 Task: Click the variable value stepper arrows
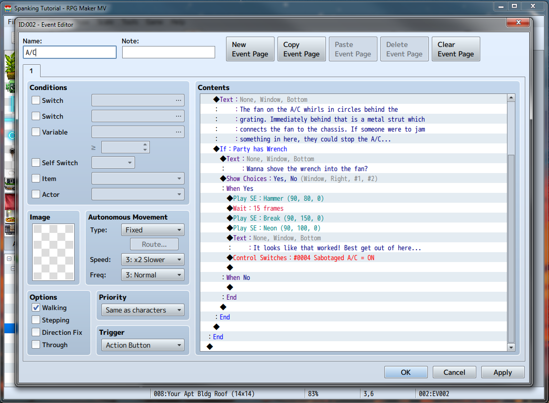pyautogui.click(x=145, y=147)
